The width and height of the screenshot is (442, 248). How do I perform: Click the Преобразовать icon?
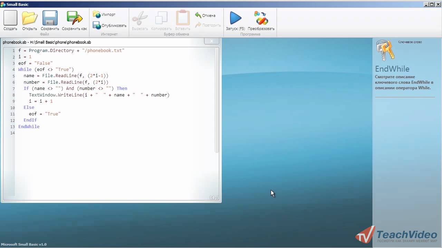pyautogui.click(x=261, y=18)
